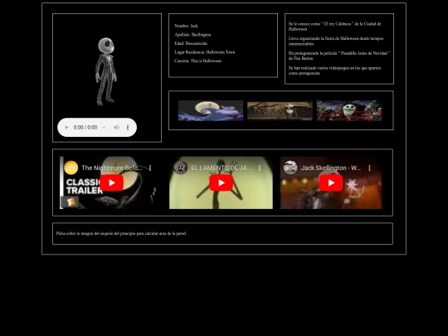
Task: Play The Nightmare Before Christmas trailer video
Action: tap(112, 183)
